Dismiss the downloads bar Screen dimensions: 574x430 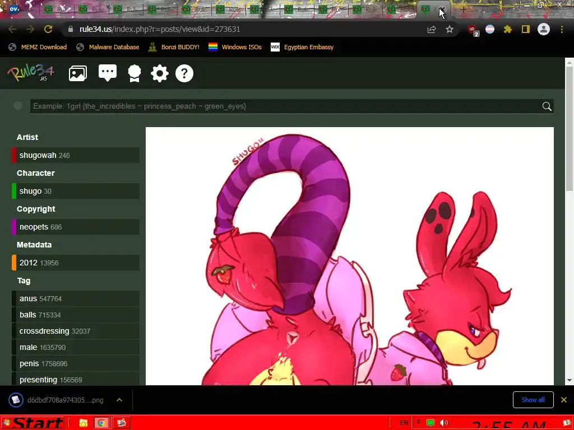pyautogui.click(x=564, y=400)
